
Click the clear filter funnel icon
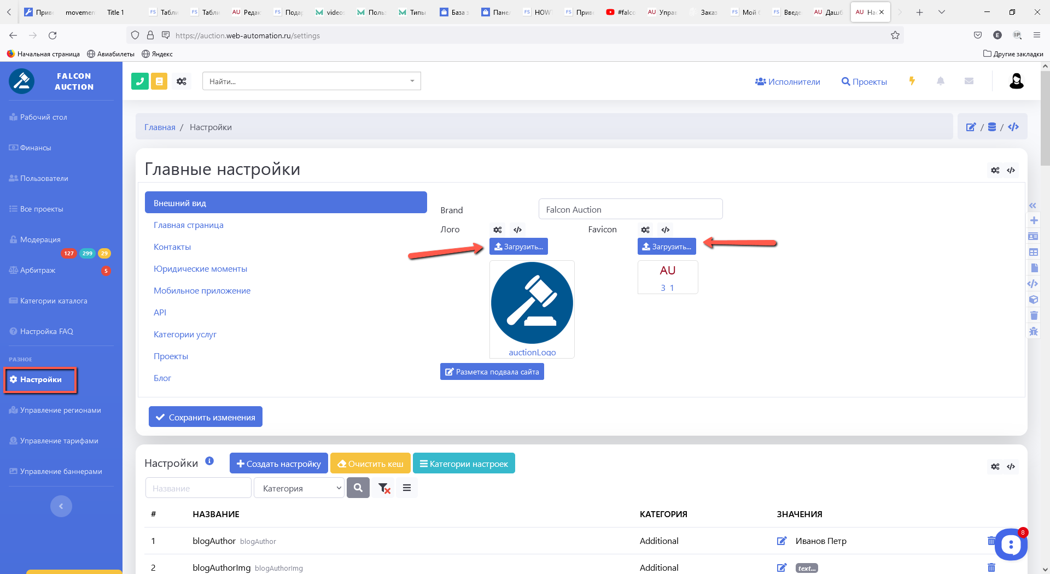(384, 488)
